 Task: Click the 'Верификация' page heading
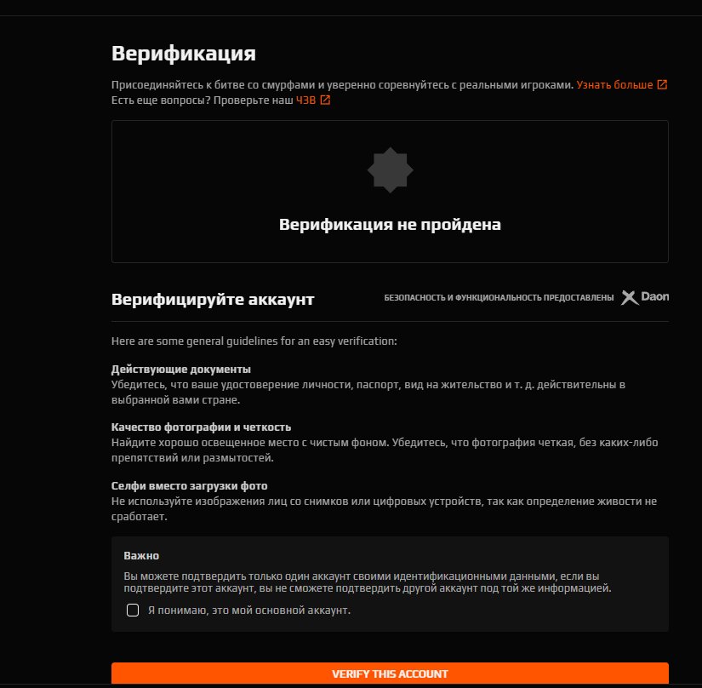coord(184,54)
